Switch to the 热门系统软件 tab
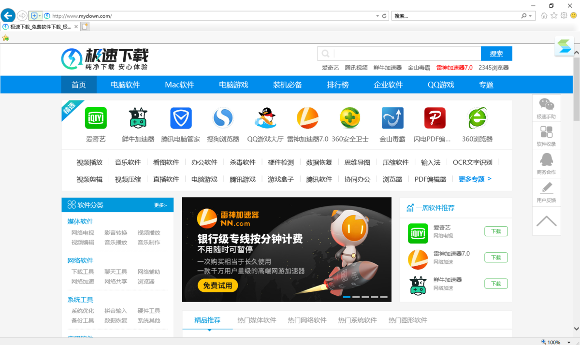 point(357,320)
